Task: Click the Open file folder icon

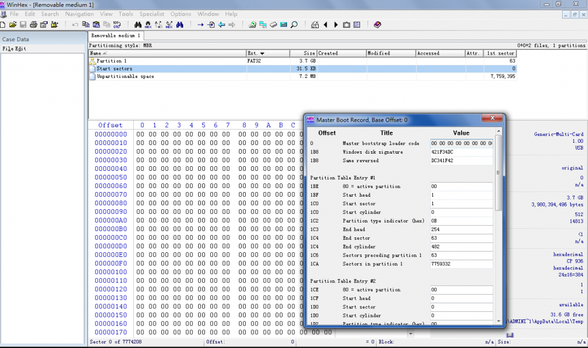Action: pos(13,25)
